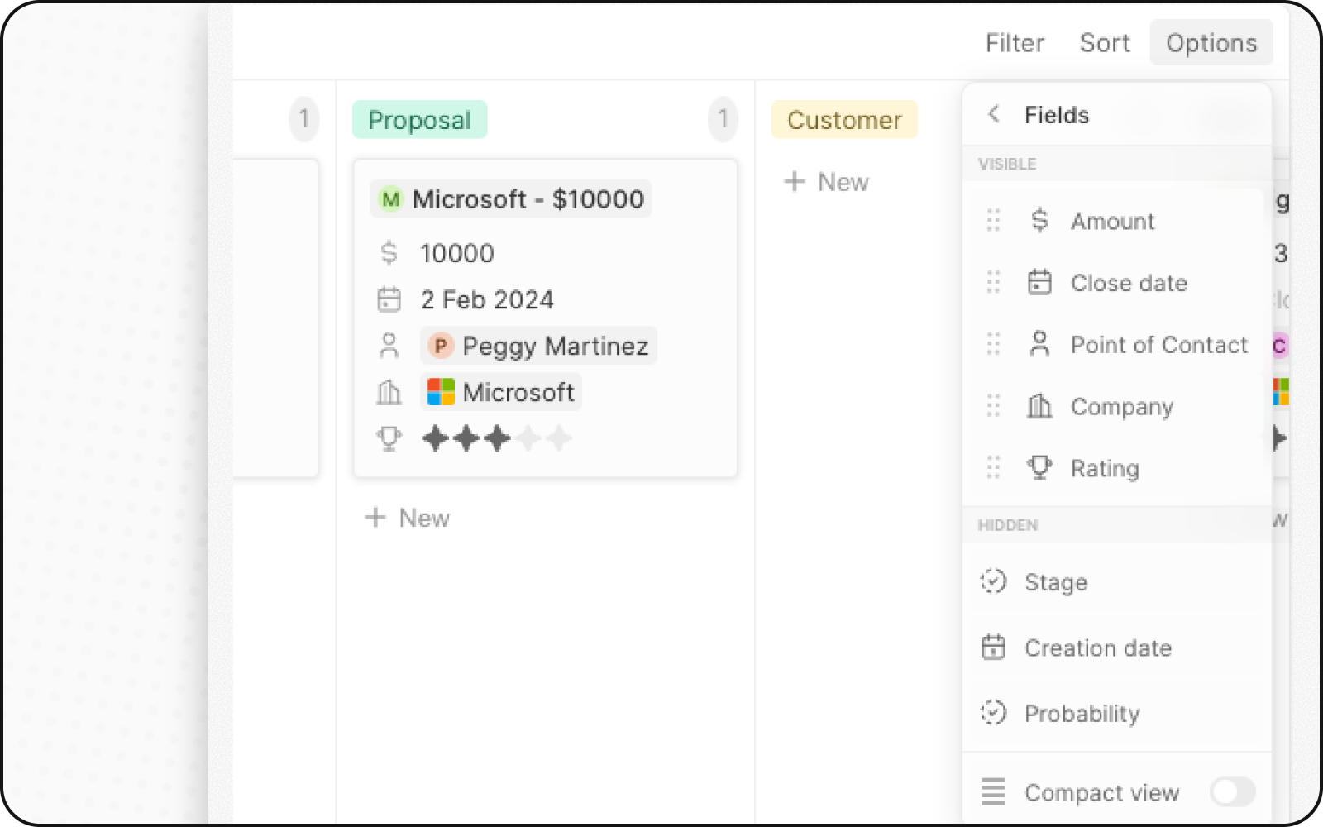Viewport: 1323px width, 827px height.
Task: Add new card under Proposal column
Action: [408, 518]
